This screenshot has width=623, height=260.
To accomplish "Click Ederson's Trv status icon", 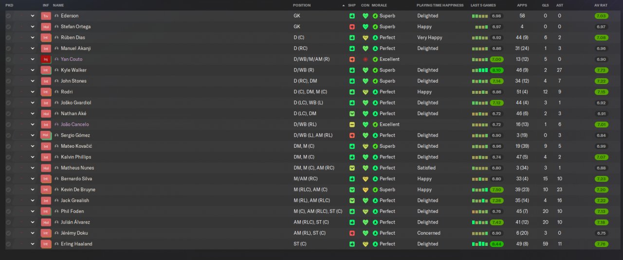I will (46, 16).
